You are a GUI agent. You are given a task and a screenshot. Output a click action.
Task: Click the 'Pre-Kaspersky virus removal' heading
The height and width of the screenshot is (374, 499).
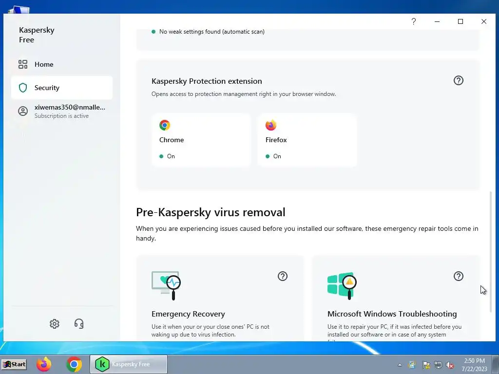point(211,212)
